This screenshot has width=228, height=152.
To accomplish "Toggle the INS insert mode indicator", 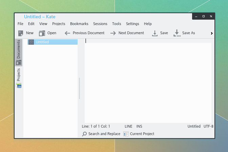I will [x=139, y=126].
